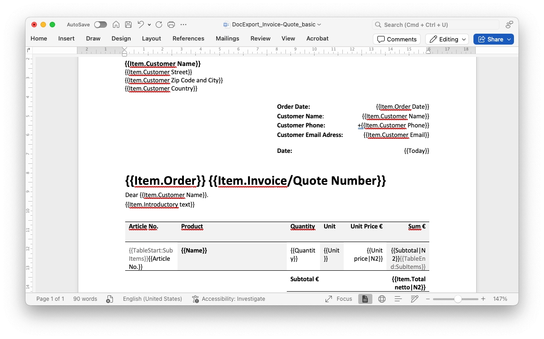
Task: Open the Home ribbon tab
Action: 39,39
